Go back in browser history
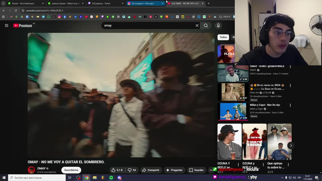Image resolution: width=322 pixels, height=181 pixels. (4, 11)
